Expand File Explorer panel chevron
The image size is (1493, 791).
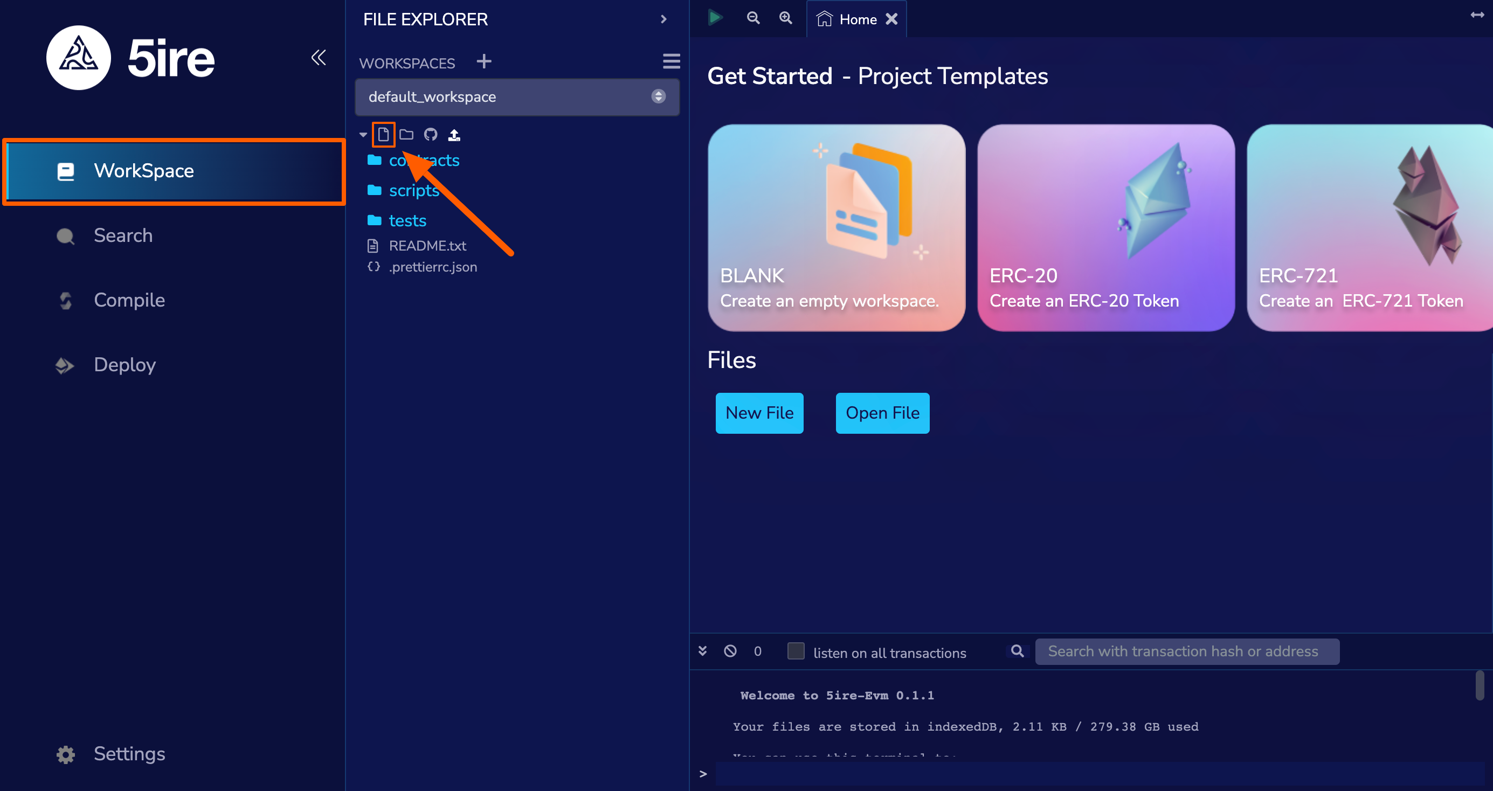[663, 19]
